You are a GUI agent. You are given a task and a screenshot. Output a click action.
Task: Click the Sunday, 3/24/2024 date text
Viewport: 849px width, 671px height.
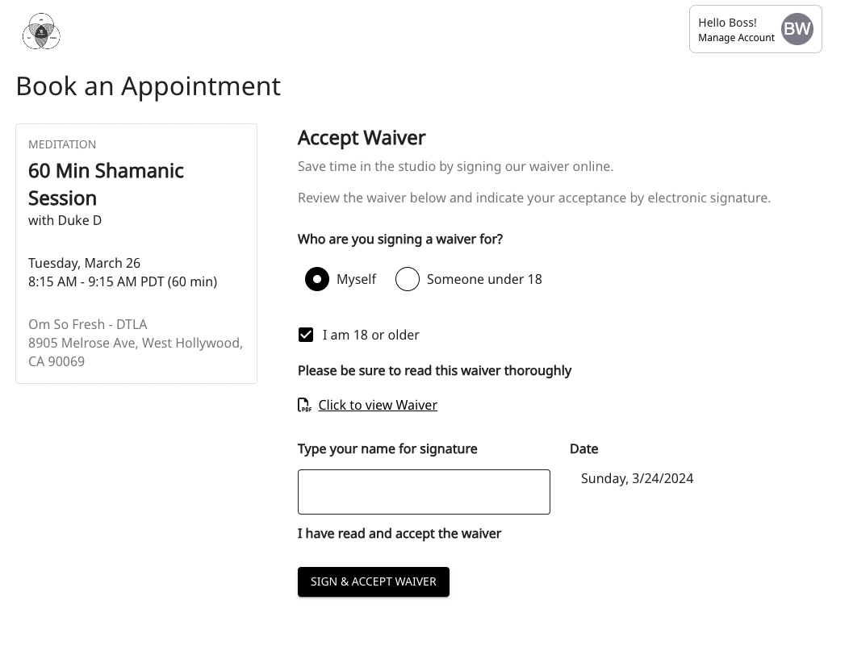tap(637, 478)
